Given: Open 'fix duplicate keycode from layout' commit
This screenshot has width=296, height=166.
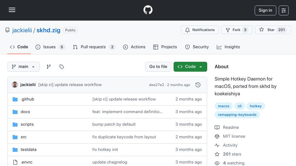Looking at the screenshot, I should 124,137.
